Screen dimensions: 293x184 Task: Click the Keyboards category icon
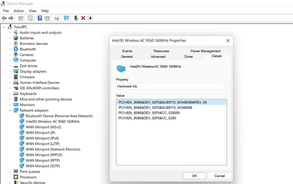(x=16, y=93)
